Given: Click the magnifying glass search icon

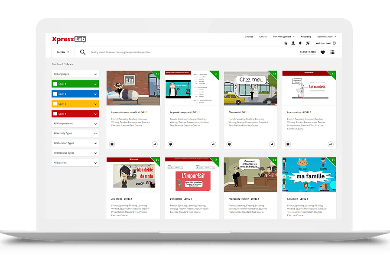Looking at the screenshot, I should point(83,52).
